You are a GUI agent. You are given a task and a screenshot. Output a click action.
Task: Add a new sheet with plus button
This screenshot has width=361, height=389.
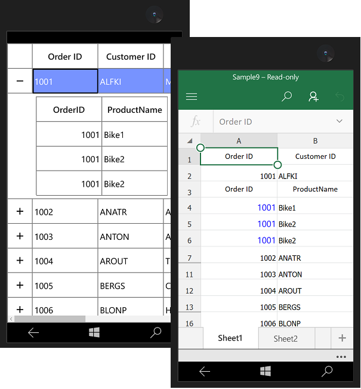point(342,338)
